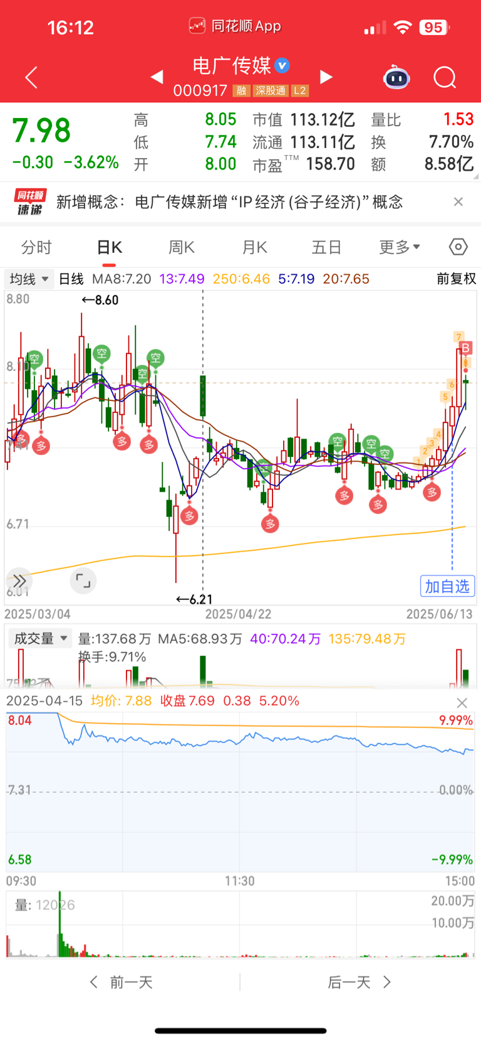Viewport: 481px width, 1043px height.
Task: Tap the 额 8.58亿 amount value
Action: point(449,164)
